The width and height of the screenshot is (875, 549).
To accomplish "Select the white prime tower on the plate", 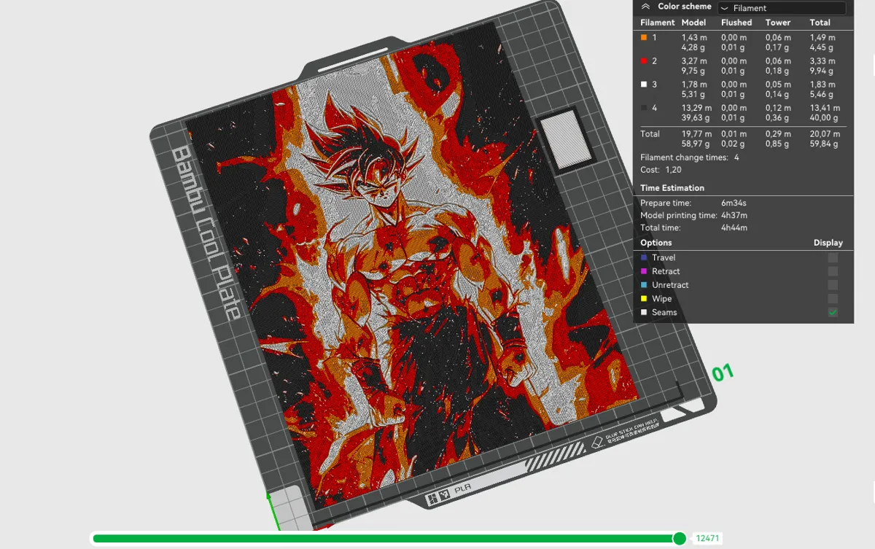I will (566, 141).
